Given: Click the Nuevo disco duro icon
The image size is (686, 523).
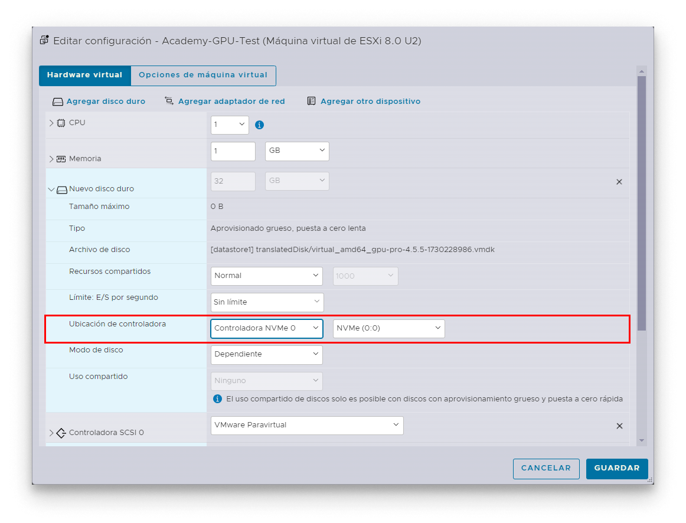Looking at the screenshot, I should pos(63,189).
